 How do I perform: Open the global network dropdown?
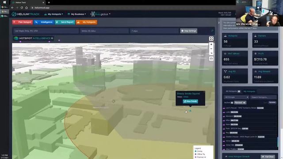[x=100, y=14]
